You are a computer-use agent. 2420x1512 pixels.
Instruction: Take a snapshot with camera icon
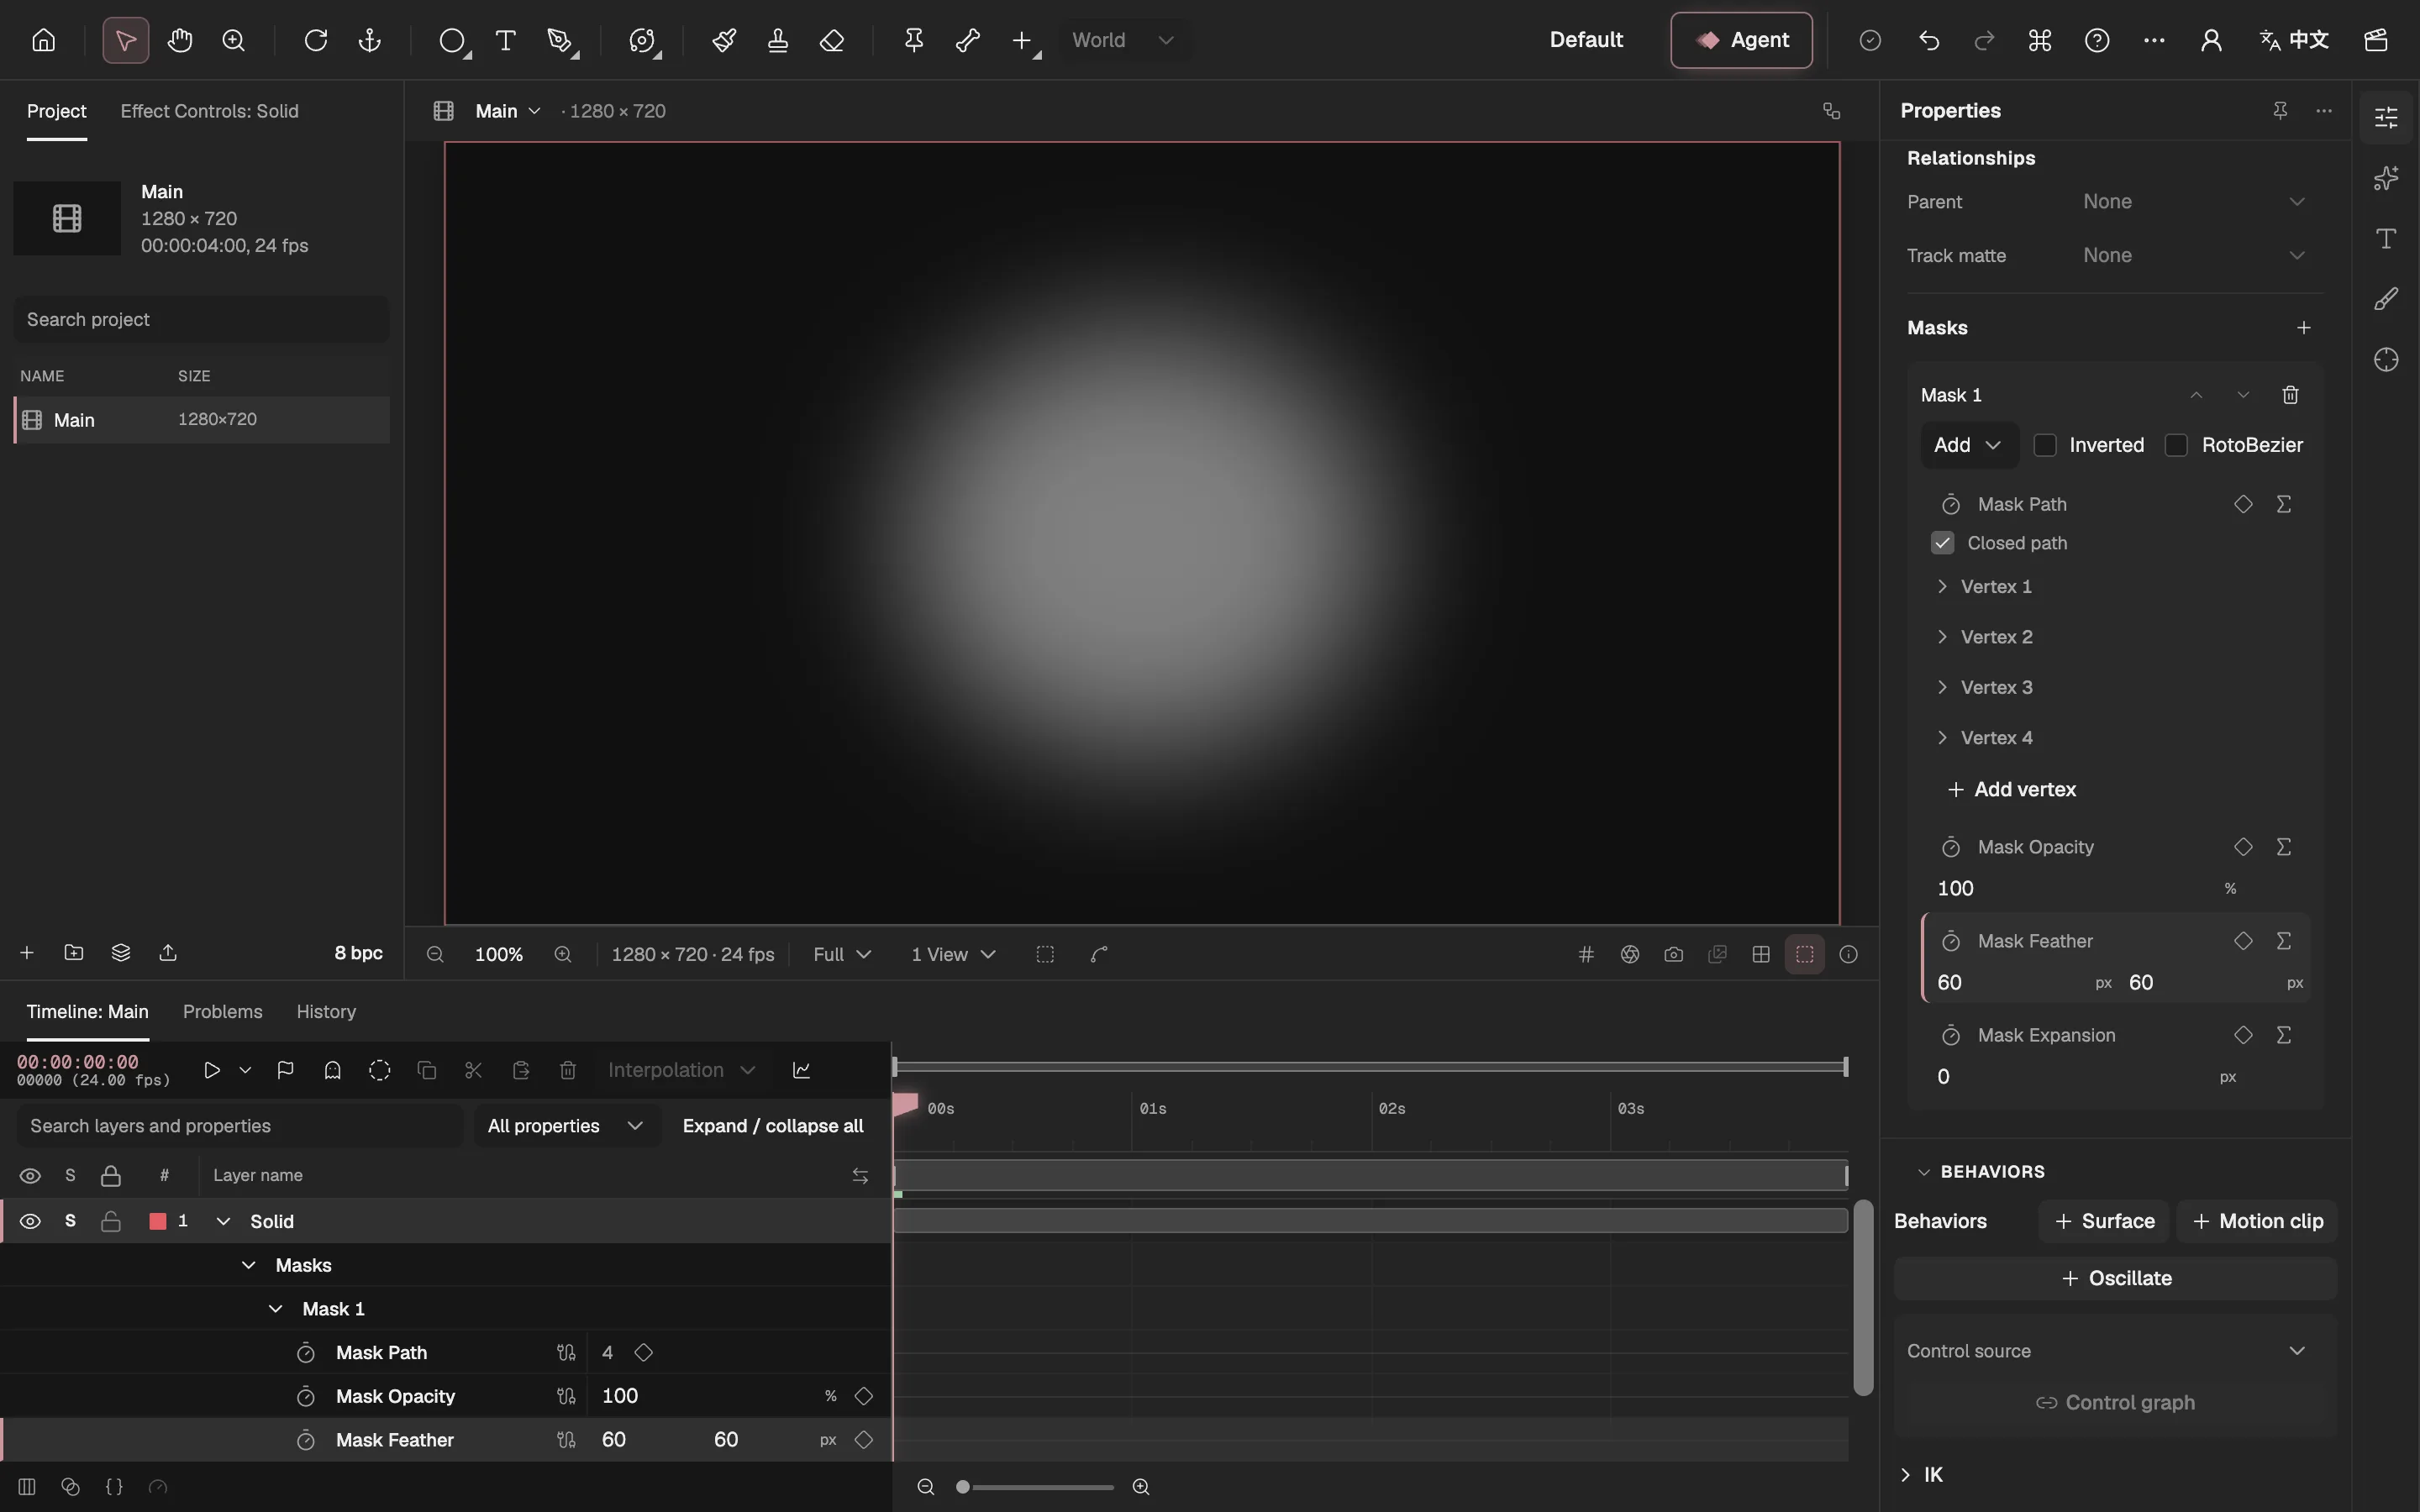click(x=1674, y=954)
